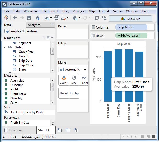Click the New Story tab icon

click(x=76, y=130)
